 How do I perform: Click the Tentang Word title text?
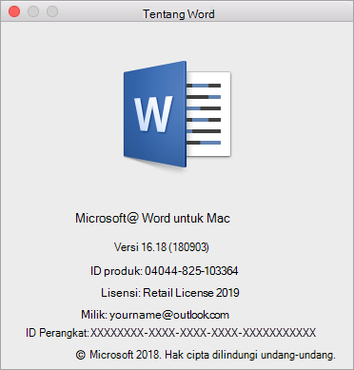(179, 14)
